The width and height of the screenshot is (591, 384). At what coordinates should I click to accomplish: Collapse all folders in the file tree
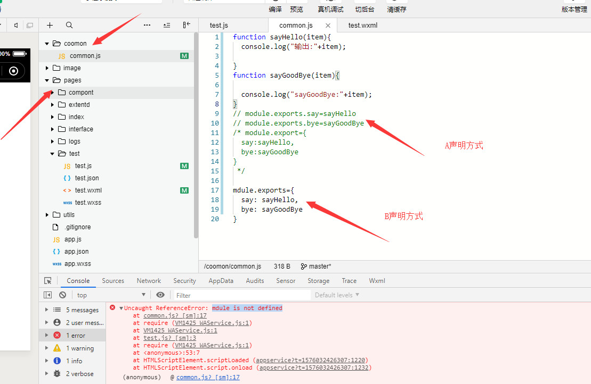pos(167,25)
